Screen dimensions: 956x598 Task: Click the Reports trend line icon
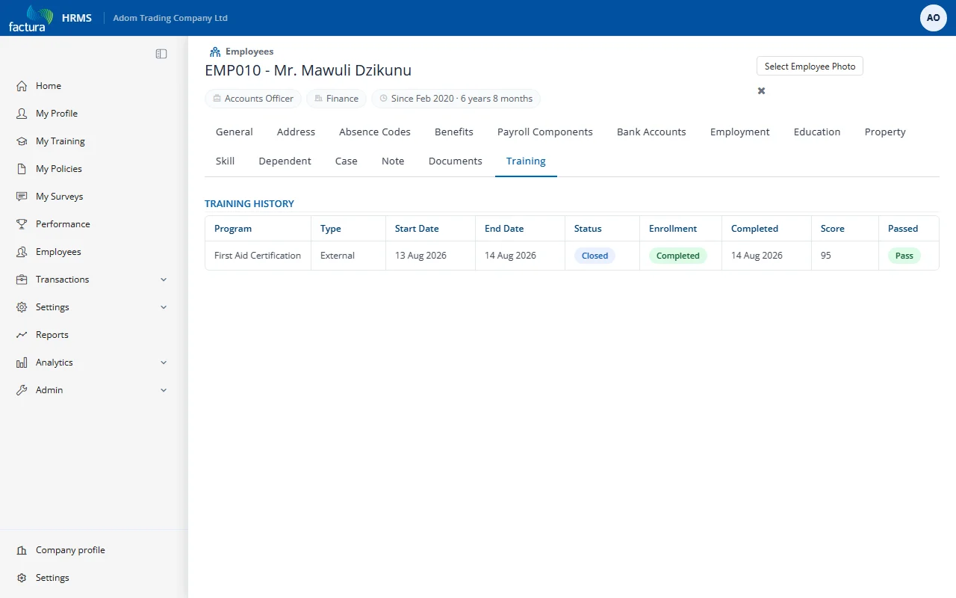click(x=22, y=335)
